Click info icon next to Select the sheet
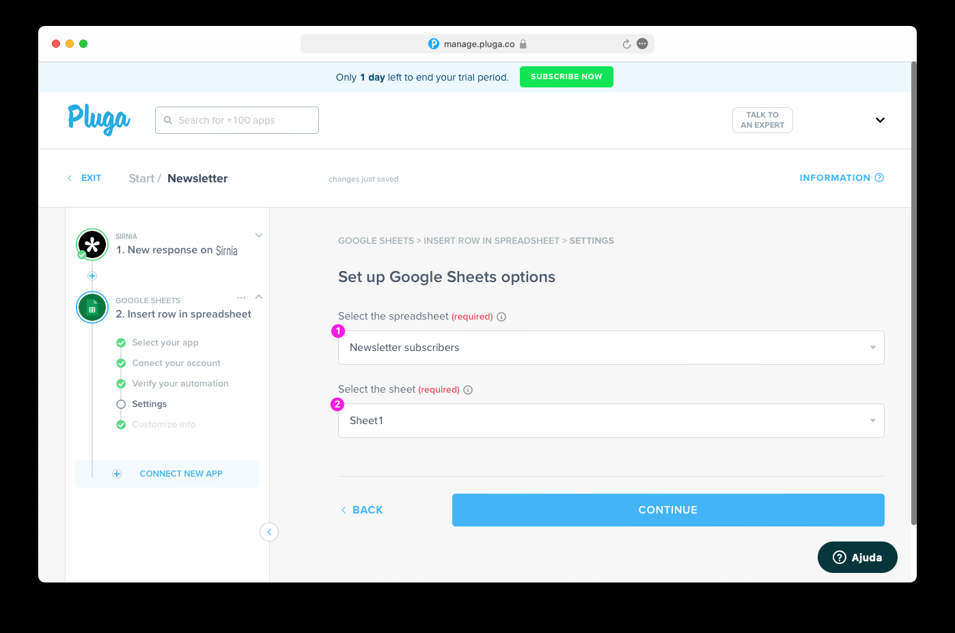The width and height of the screenshot is (955, 633). pyautogui.click(x=468, y=390)
